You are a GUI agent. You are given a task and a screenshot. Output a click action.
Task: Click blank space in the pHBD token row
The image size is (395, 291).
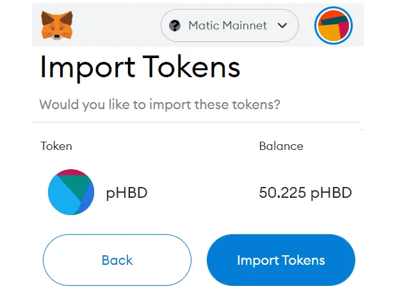point(202,193)
